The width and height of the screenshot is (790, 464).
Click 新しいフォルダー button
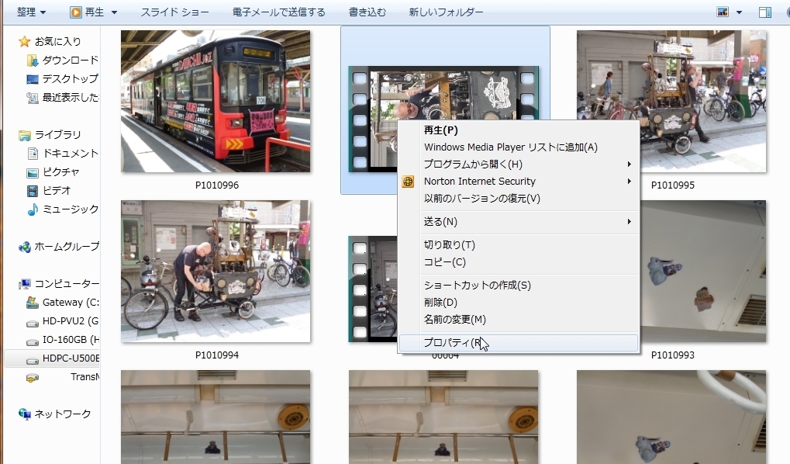pyautogui.click(x=446, y=12)
